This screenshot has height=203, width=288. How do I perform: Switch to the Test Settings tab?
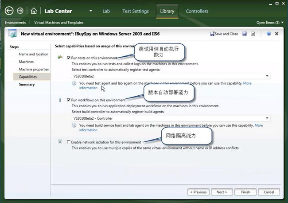[x=136, y=11]
